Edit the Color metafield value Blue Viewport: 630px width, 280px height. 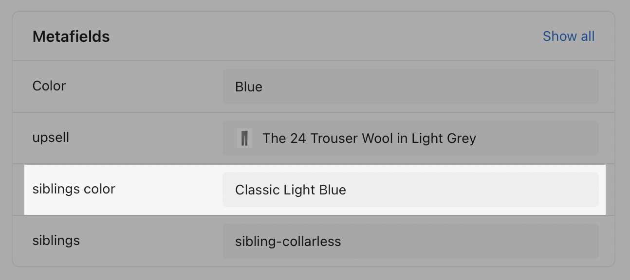pos(410,87)
